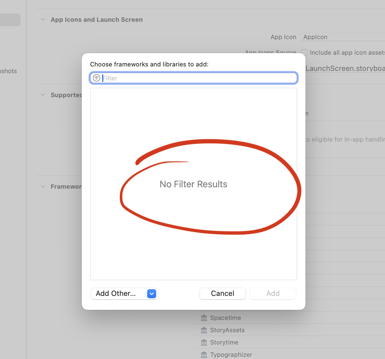Enable Include all app icon assets checkbox
This screenshot has width=385, height=359.
[304, 52]
